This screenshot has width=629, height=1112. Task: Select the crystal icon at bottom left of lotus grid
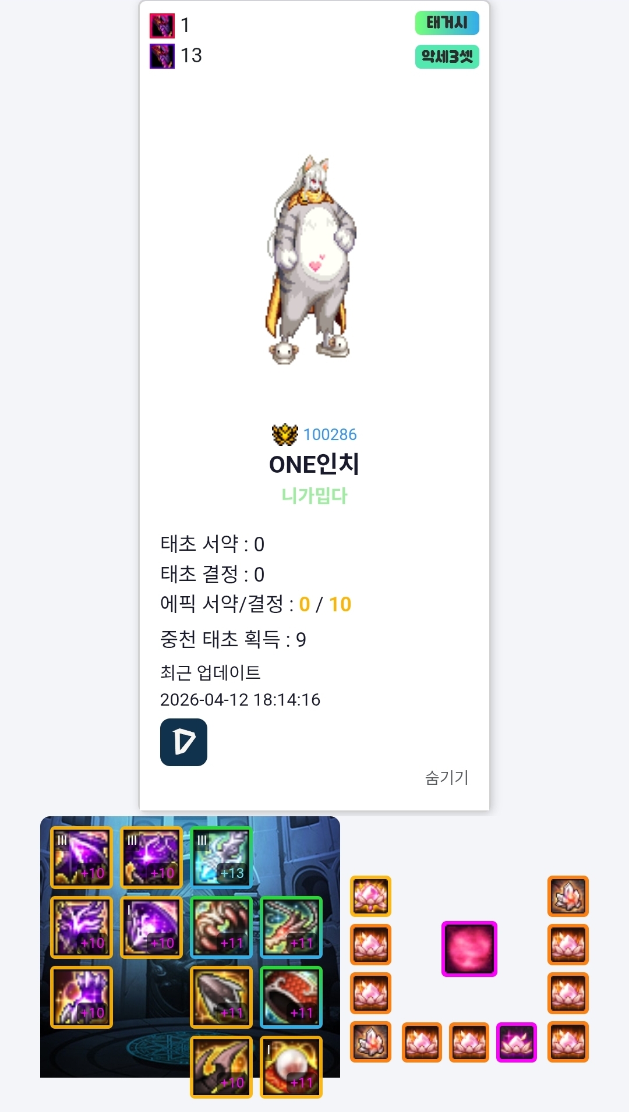(370, 1042)
